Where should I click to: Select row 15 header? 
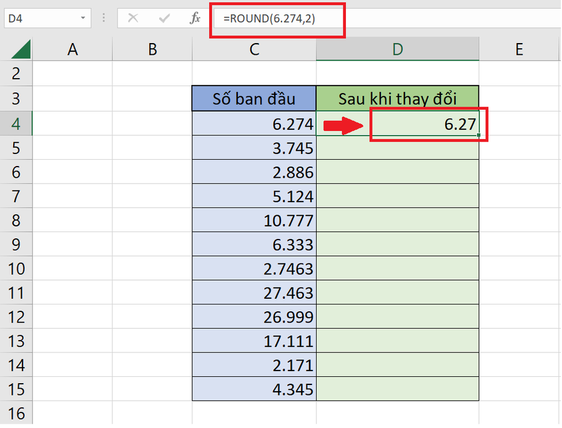(16, 389)
